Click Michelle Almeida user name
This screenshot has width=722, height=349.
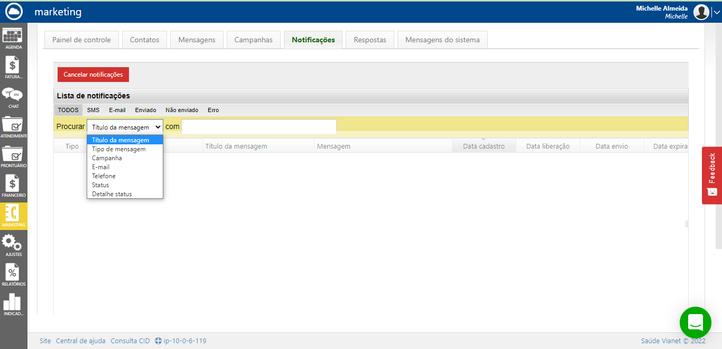pyautogui.click(x=662, y=8)
